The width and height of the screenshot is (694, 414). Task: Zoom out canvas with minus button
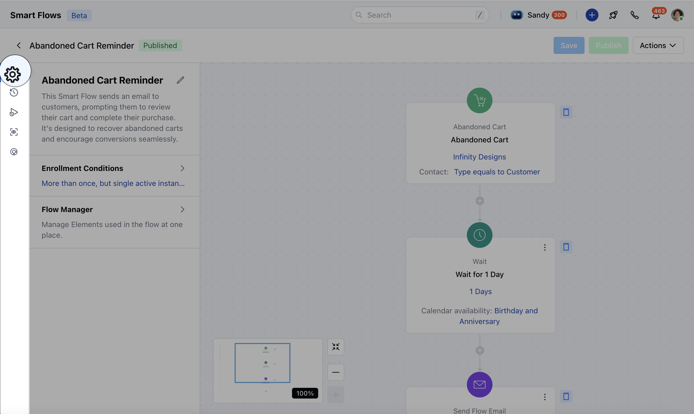point(336,372)
